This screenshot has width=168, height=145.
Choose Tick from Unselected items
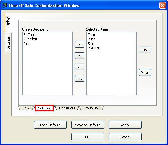[x=27, y=44]
